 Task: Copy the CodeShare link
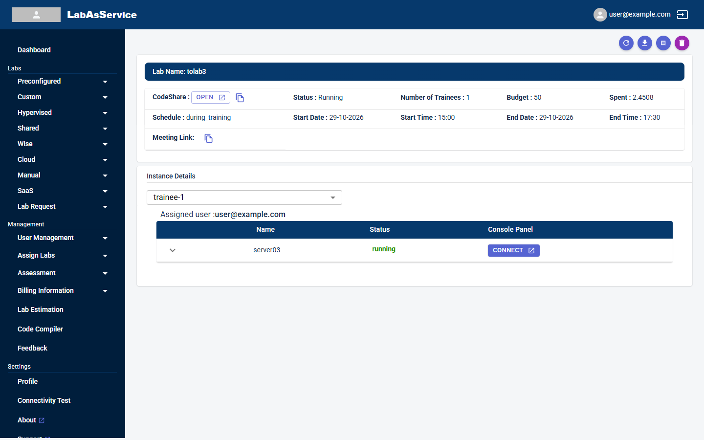tap(240, 98)
